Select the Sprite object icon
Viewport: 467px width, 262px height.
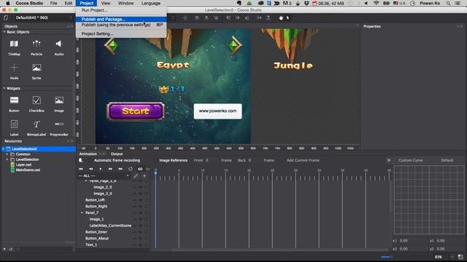pyautogui.click(x=36, y=68)
